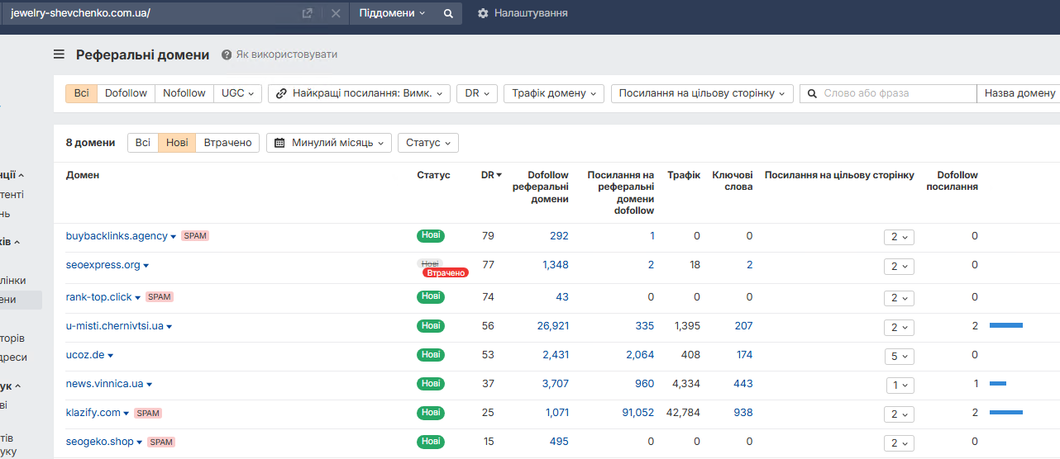This screenshot has width=1060, height=459.
Task: Click the external link icon beside URL
Action: (308, 13)
